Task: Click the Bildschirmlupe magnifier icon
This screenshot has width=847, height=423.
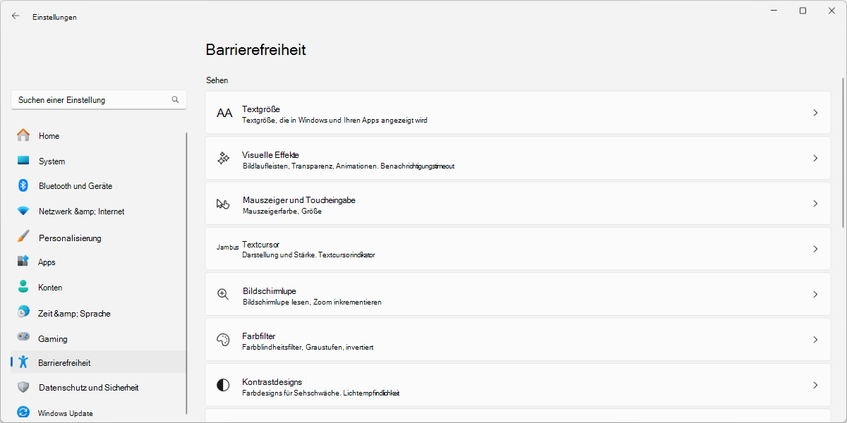Action: coord(224,295)
